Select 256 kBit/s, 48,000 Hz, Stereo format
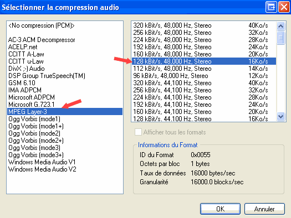The height and width of the screenshot is (218, 291). pyautogui.click(x=204, y=33)
